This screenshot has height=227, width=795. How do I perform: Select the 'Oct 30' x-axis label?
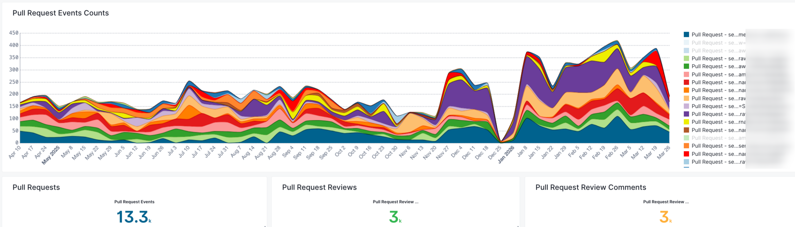391,152
